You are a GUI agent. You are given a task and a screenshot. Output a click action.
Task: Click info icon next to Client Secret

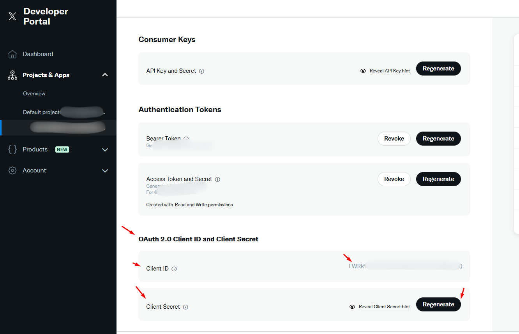click(185, 307)
